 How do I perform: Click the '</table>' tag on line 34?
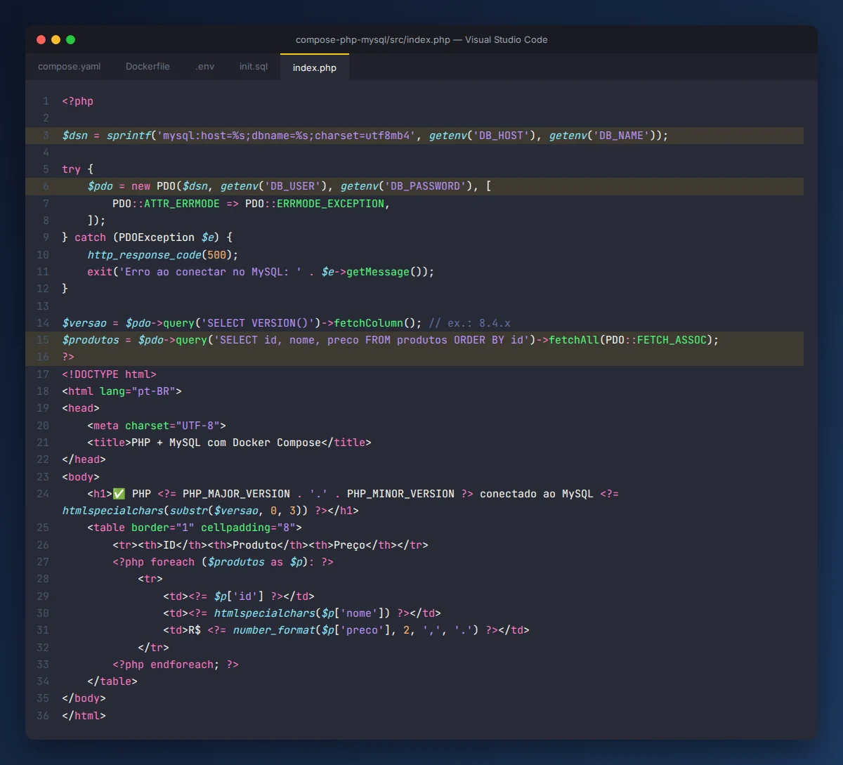tap(112, 681)
